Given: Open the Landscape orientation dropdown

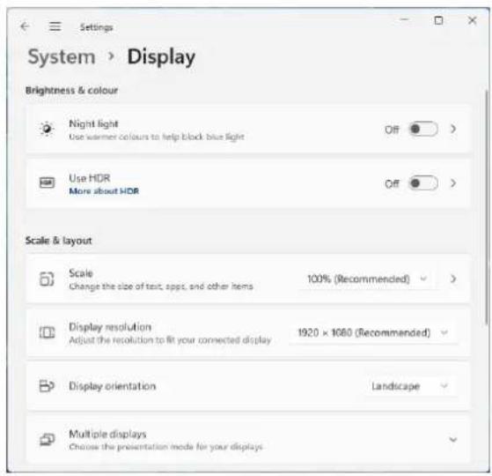Looking at the screenshot, I should (410, 386).
